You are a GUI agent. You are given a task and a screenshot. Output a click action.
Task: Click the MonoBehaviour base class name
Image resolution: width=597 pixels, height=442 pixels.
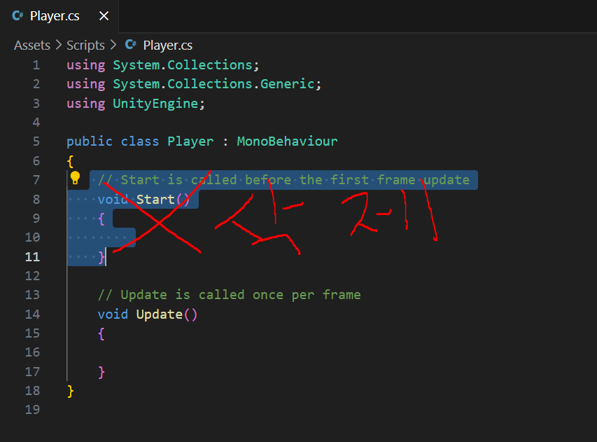pos(287,141)
